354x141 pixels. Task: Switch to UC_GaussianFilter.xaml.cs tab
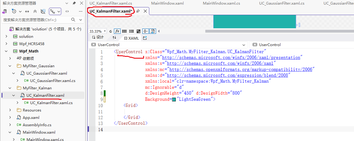[282, 3]
